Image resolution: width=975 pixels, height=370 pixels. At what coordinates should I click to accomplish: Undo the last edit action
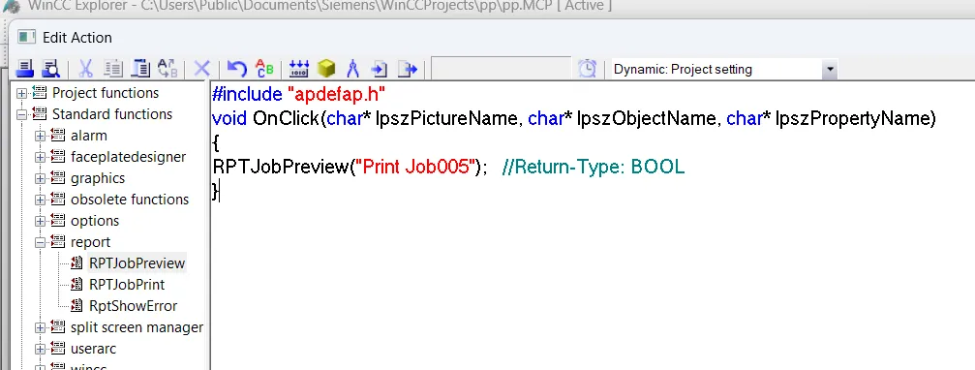[x=237, y=69]
